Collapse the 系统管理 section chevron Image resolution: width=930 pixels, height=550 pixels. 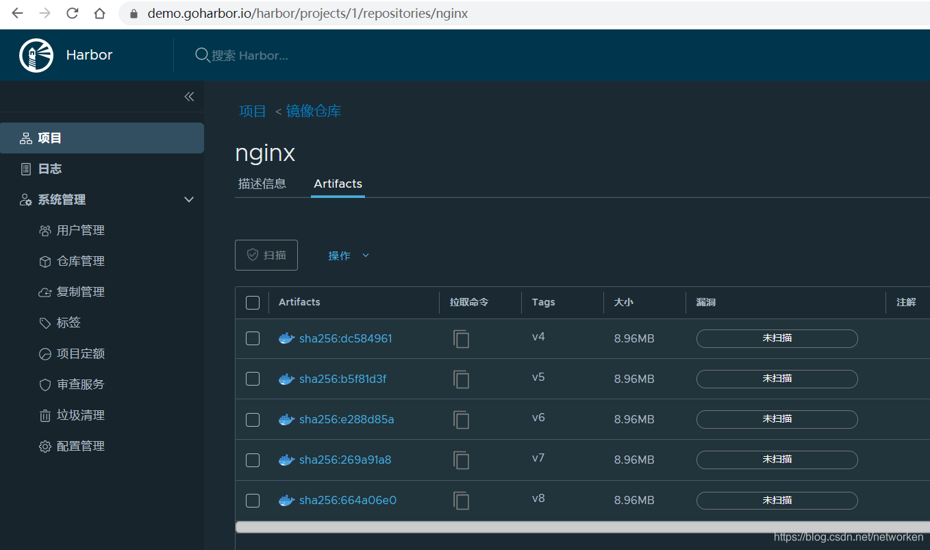pos(190,200)
